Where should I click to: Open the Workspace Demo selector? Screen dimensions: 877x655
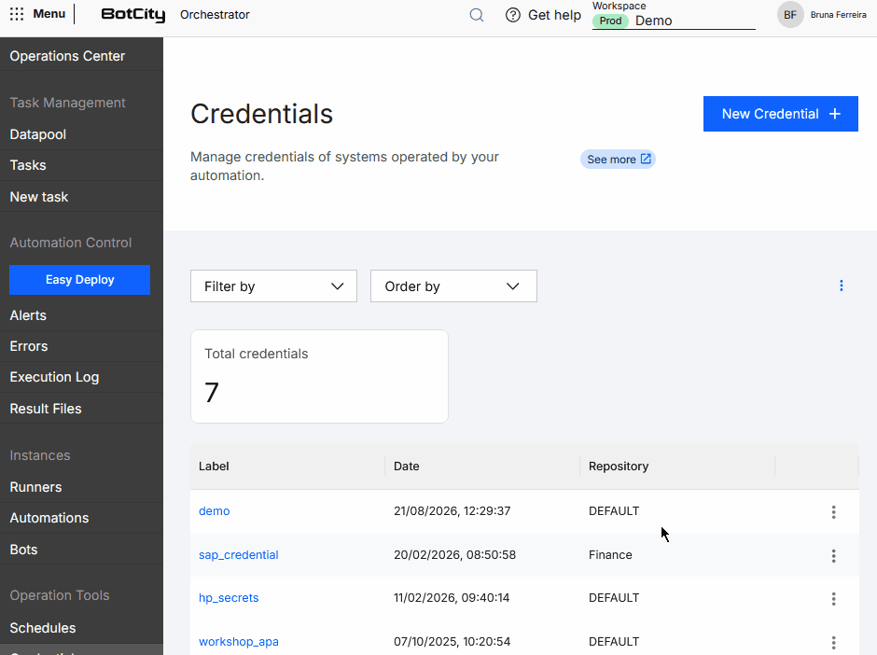click(x=674, y=21)
